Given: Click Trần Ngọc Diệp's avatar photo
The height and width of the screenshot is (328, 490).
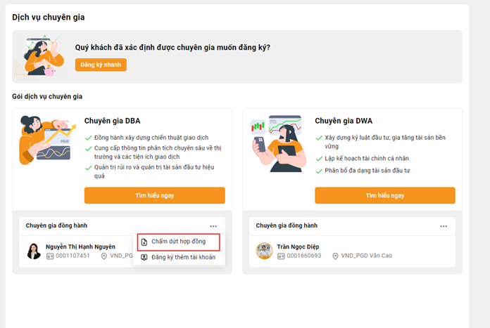Looking at the screenshot, I should 265,251.
